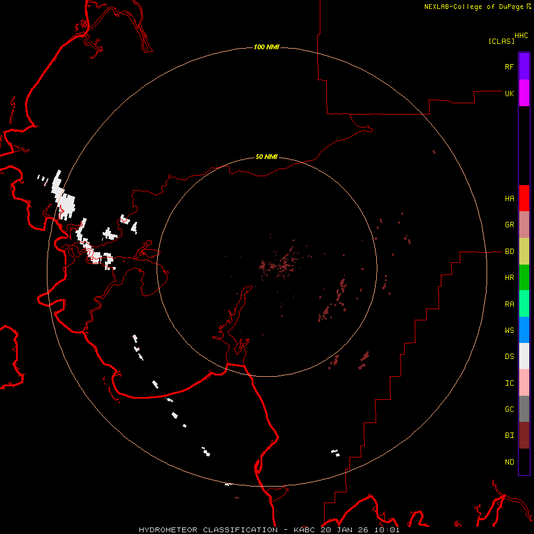Screen dimensions: 534x534
Task: Click the purple RF color swatch
Action: (x=524, y=66)
